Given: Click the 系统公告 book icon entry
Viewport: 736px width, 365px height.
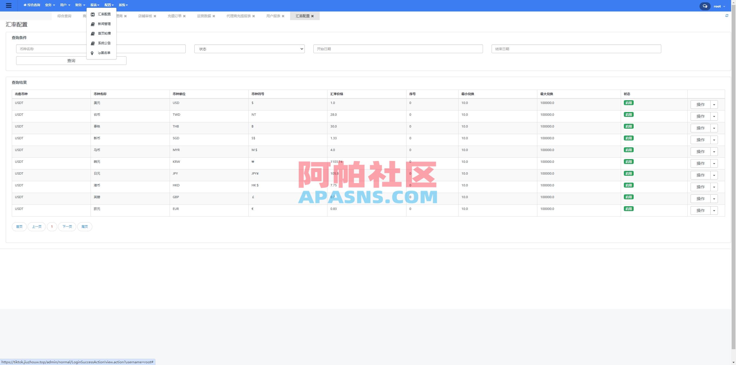Looking at the screenshot, I should 104,43.
